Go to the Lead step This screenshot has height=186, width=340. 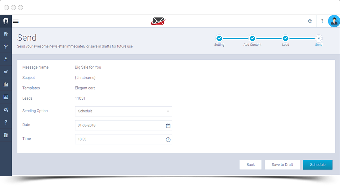tap(286, 39)
